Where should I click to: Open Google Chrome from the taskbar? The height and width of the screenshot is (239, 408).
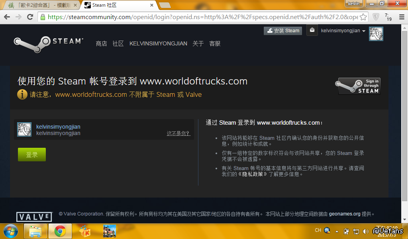point(60,231)
